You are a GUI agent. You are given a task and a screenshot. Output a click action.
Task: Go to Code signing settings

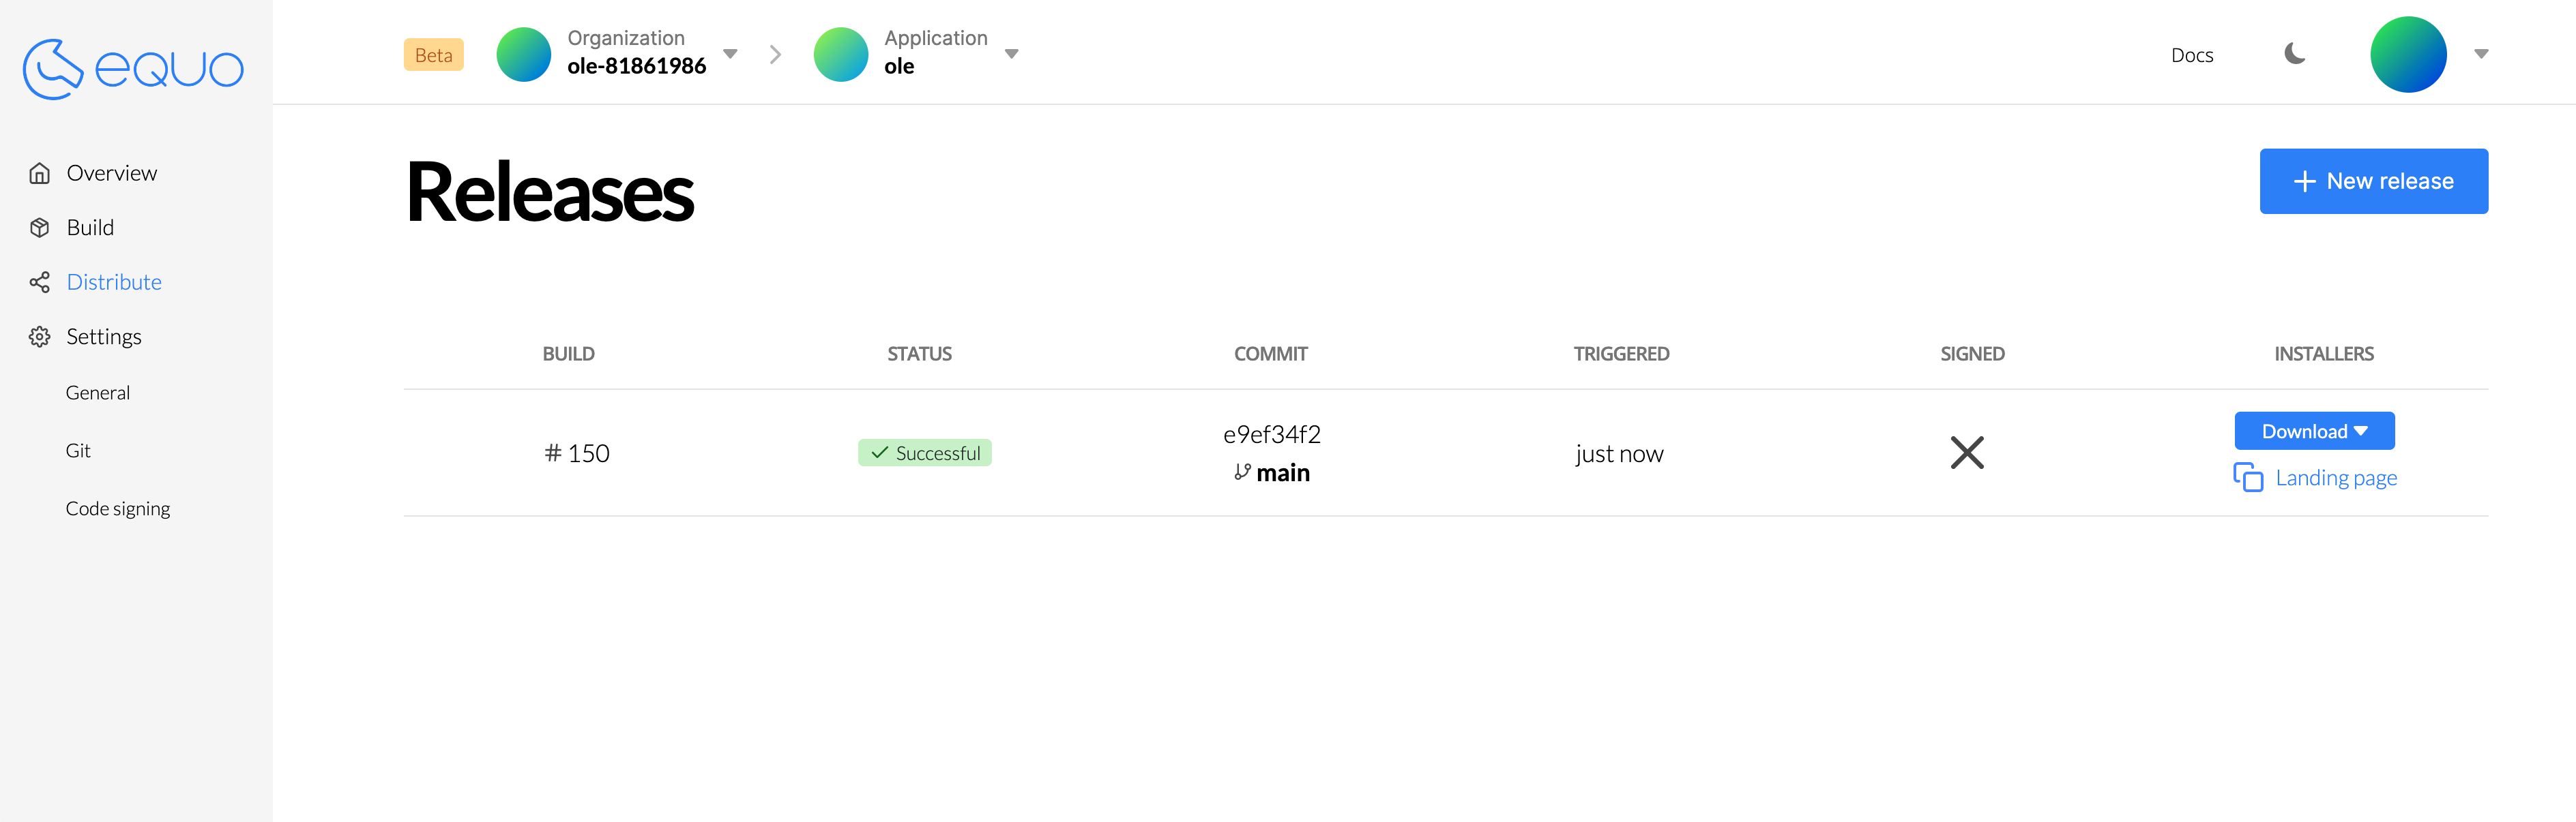pos(118,509)
